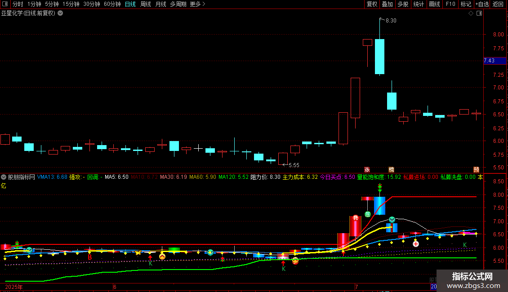The height and width of the screenshot is (292, 508).
Task: Select the 5分钟 period tab
Action: click(x=52, y=4)
